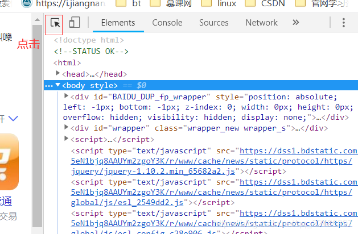Open the Network tab

(x=261, y=23)
